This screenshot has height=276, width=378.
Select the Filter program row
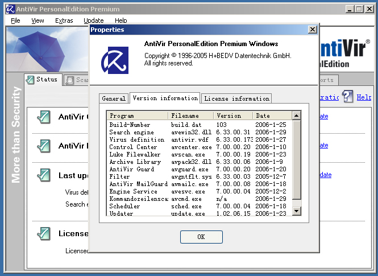[200, 176]
